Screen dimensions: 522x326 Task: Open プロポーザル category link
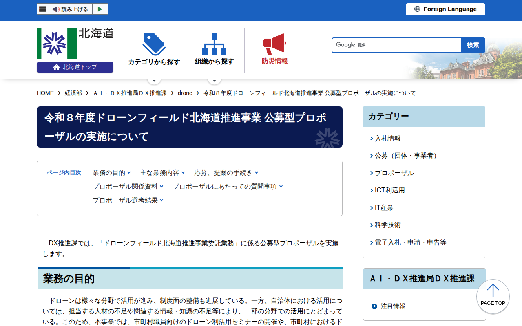394,173
